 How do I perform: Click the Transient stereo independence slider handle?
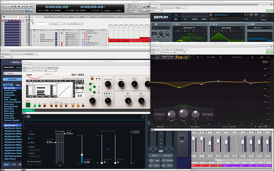(x=102, y=163)
